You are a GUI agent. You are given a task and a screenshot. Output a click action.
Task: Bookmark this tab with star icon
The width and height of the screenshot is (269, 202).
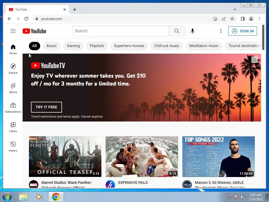click(232, 19)
